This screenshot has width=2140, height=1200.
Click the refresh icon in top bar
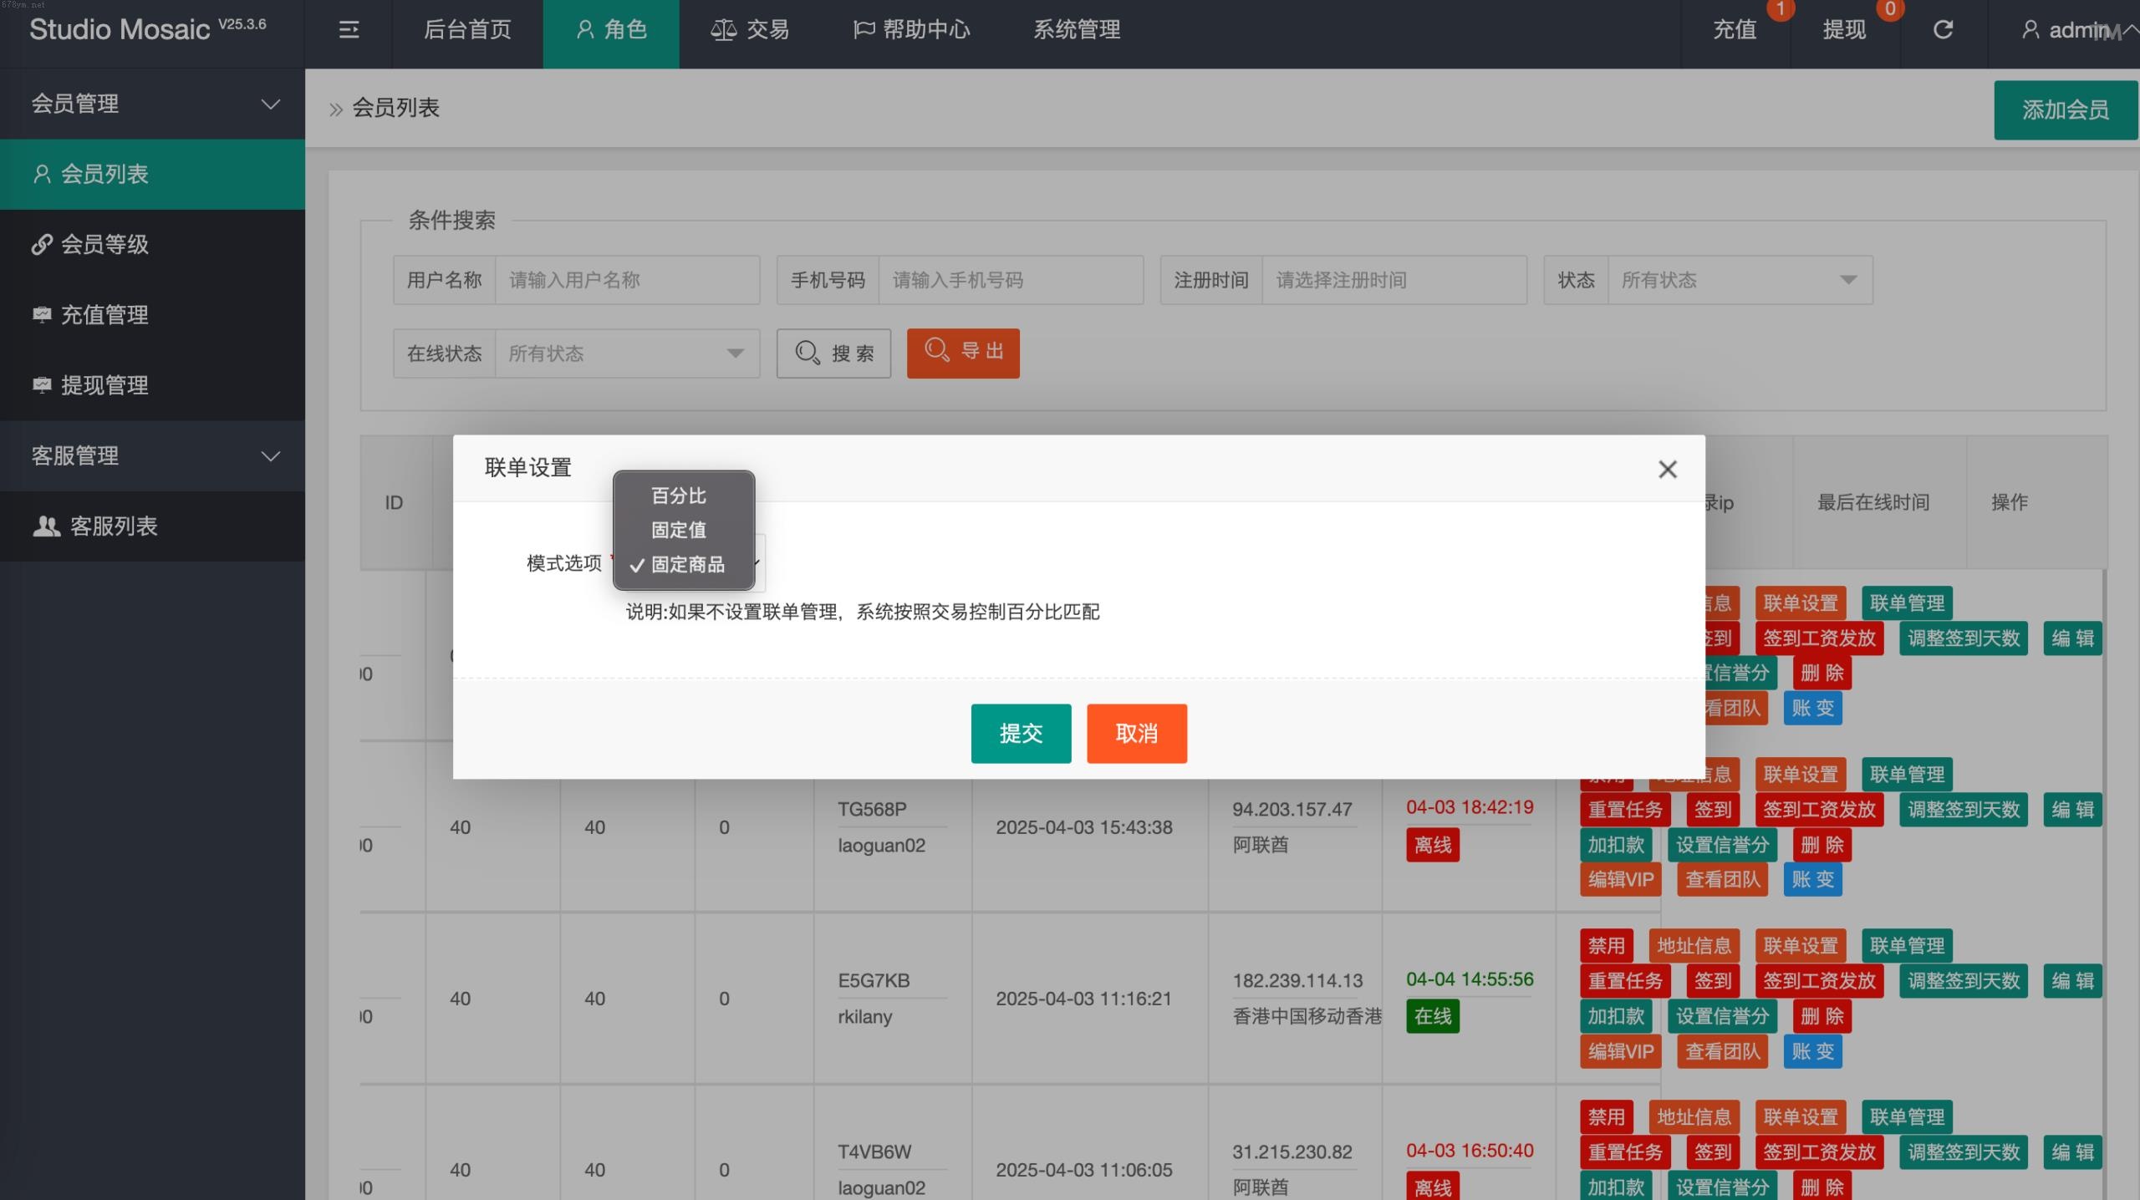click(1943, 30)
